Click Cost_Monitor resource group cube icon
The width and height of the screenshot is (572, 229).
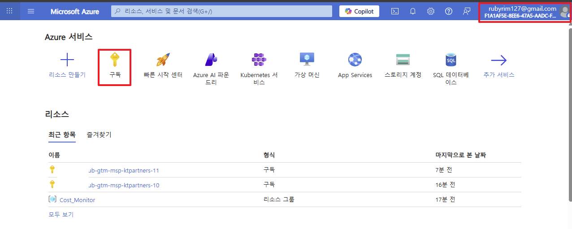52,199
